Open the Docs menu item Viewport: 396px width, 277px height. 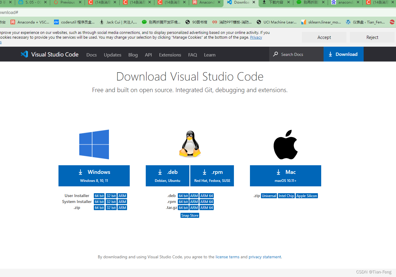[x=91, y=55]
